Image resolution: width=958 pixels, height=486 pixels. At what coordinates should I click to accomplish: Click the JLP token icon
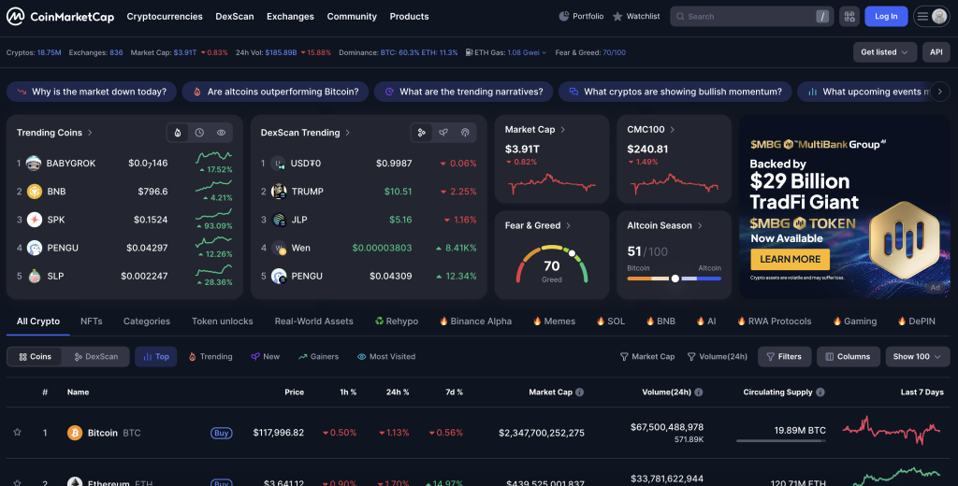coord(279,220)
